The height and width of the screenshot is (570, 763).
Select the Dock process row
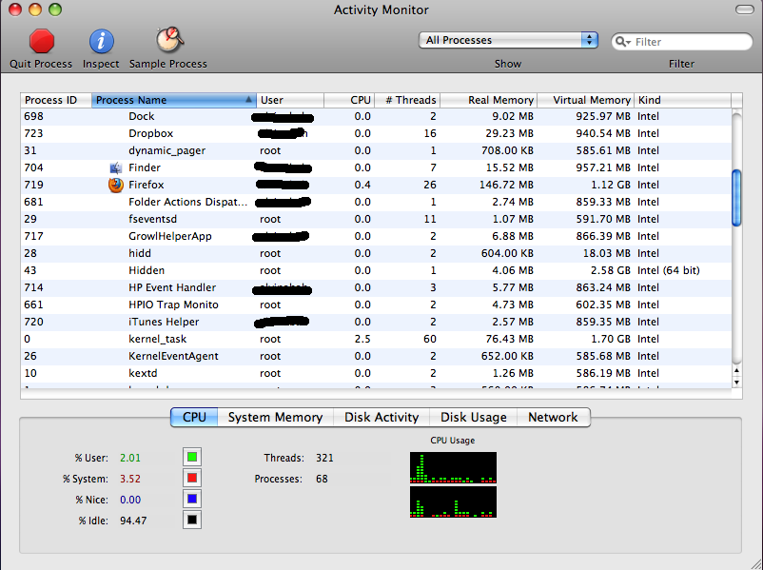(x=376, y=117)
